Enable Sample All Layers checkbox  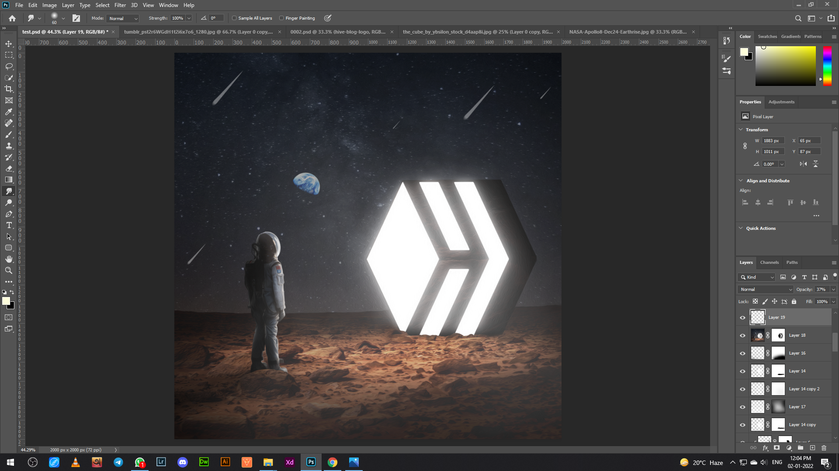click(x=234, y=18)
